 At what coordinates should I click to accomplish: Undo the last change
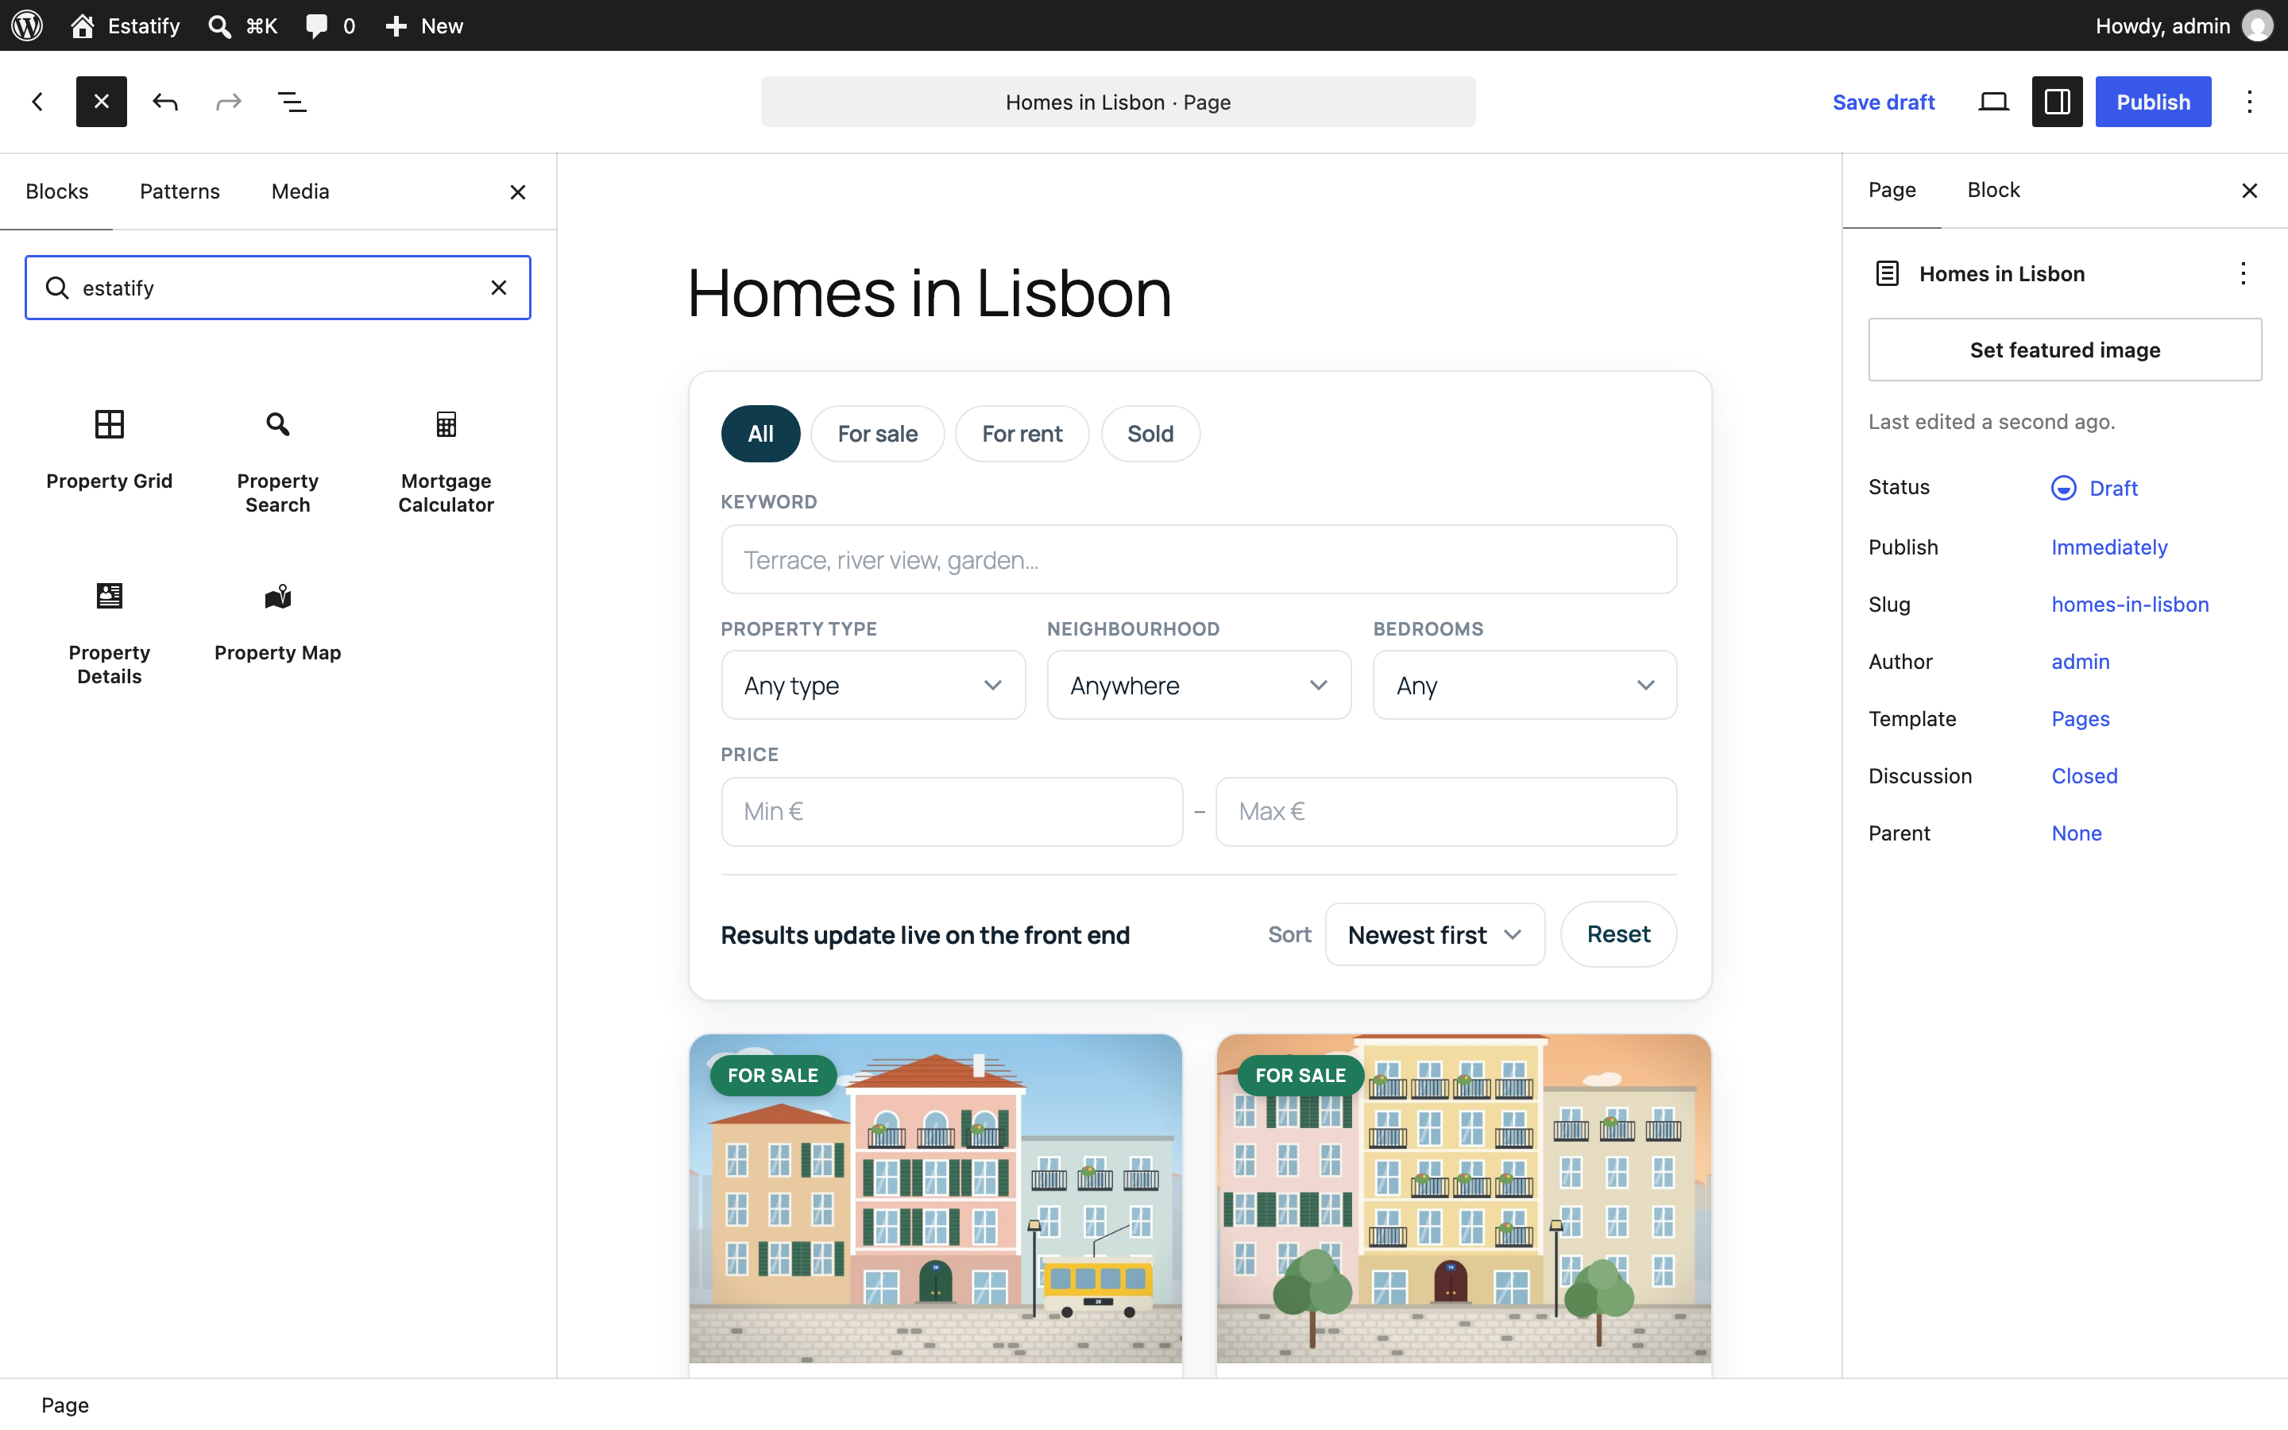point(165,101)
